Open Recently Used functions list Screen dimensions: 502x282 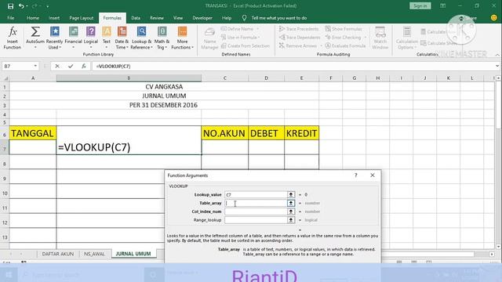click(54, 38)
